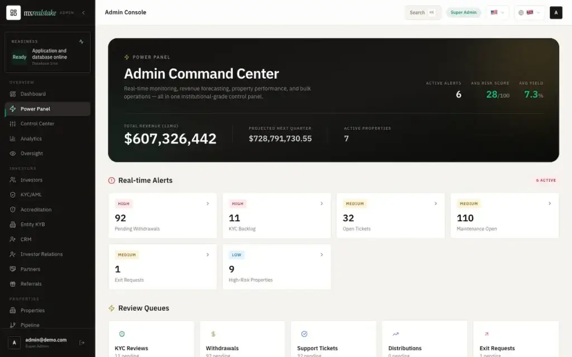The height and width of the screenshot is (357, 572).
Task: Collapse the sidebar with the chevron
Action: (x=84, y=13)
